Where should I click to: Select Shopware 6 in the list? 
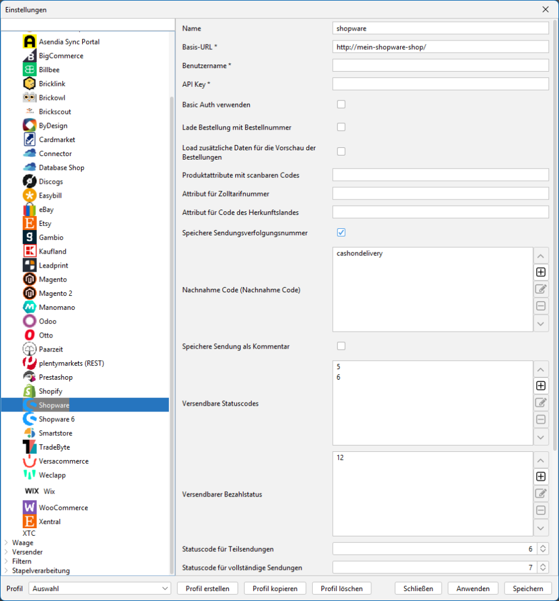coord(56,419)
